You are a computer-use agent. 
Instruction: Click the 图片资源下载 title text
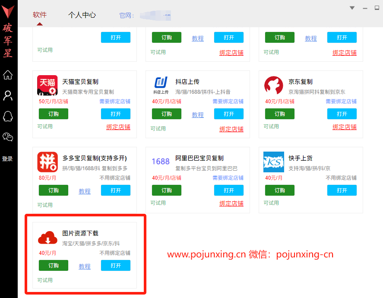(x=80, y=233)
